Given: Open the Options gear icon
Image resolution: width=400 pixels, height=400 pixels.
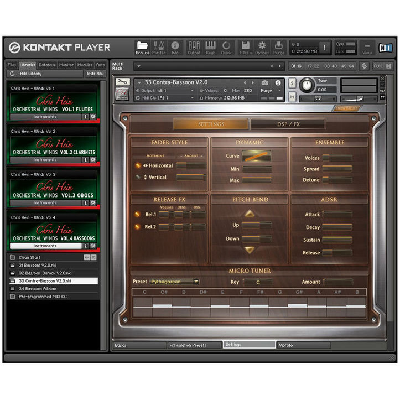Looking at the screenshot, I should (x=262, y=48).
